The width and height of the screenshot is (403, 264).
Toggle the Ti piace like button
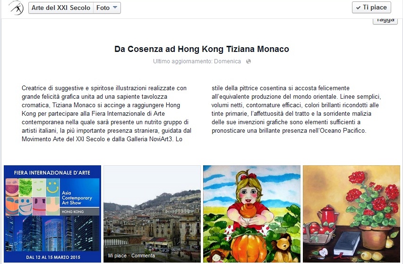pos(371,8)
